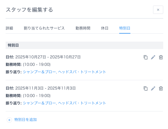The width and height of the screenshot is (168, 129).
Task: Close the スタッフを編集する dialog
Action: [158, 10]
